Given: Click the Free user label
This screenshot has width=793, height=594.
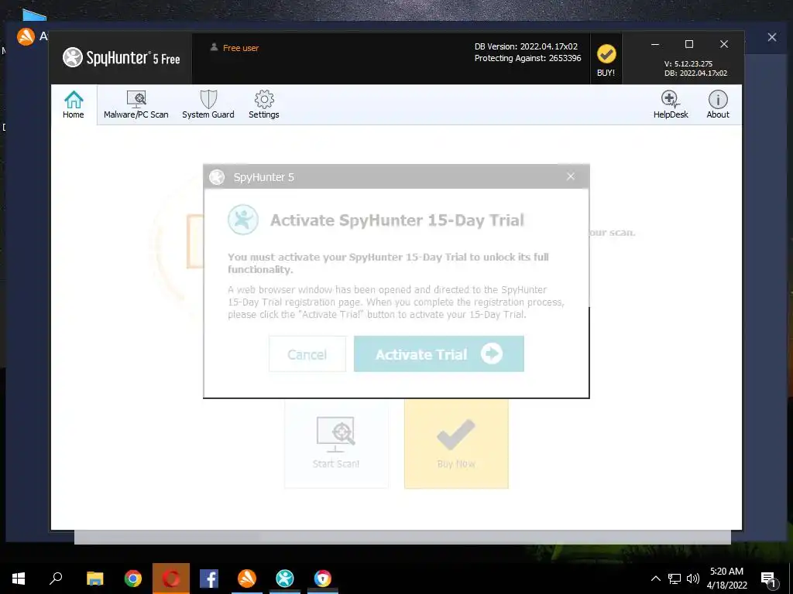Looking at the screenshot, I should point(241,48).
